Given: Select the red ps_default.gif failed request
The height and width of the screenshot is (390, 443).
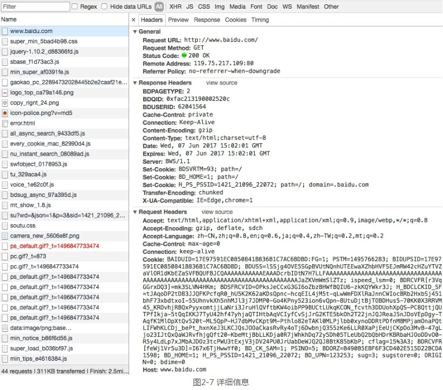Looking at the screenshot, I should pos(65,246).
